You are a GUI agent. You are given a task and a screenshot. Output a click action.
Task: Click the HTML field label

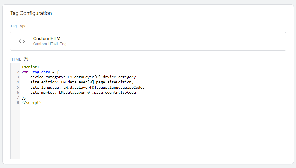point(16,59)
